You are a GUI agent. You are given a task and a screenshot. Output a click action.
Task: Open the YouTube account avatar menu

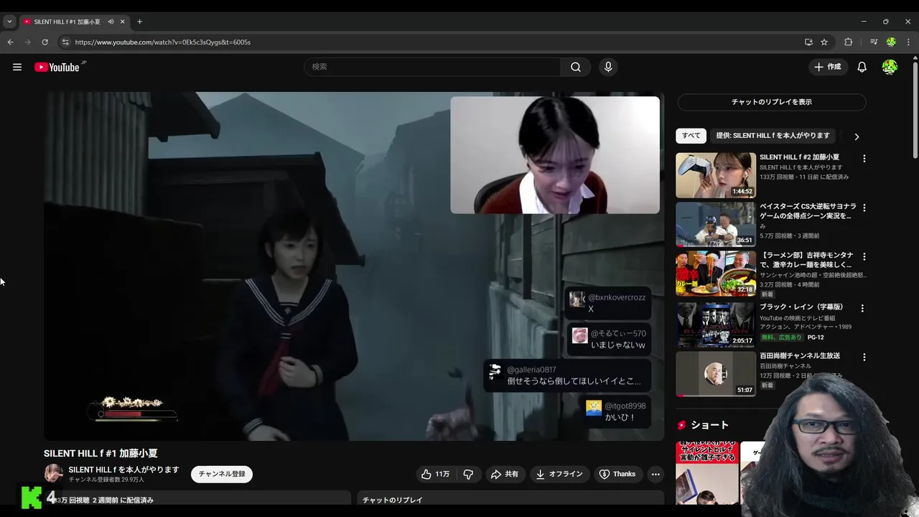890,67
